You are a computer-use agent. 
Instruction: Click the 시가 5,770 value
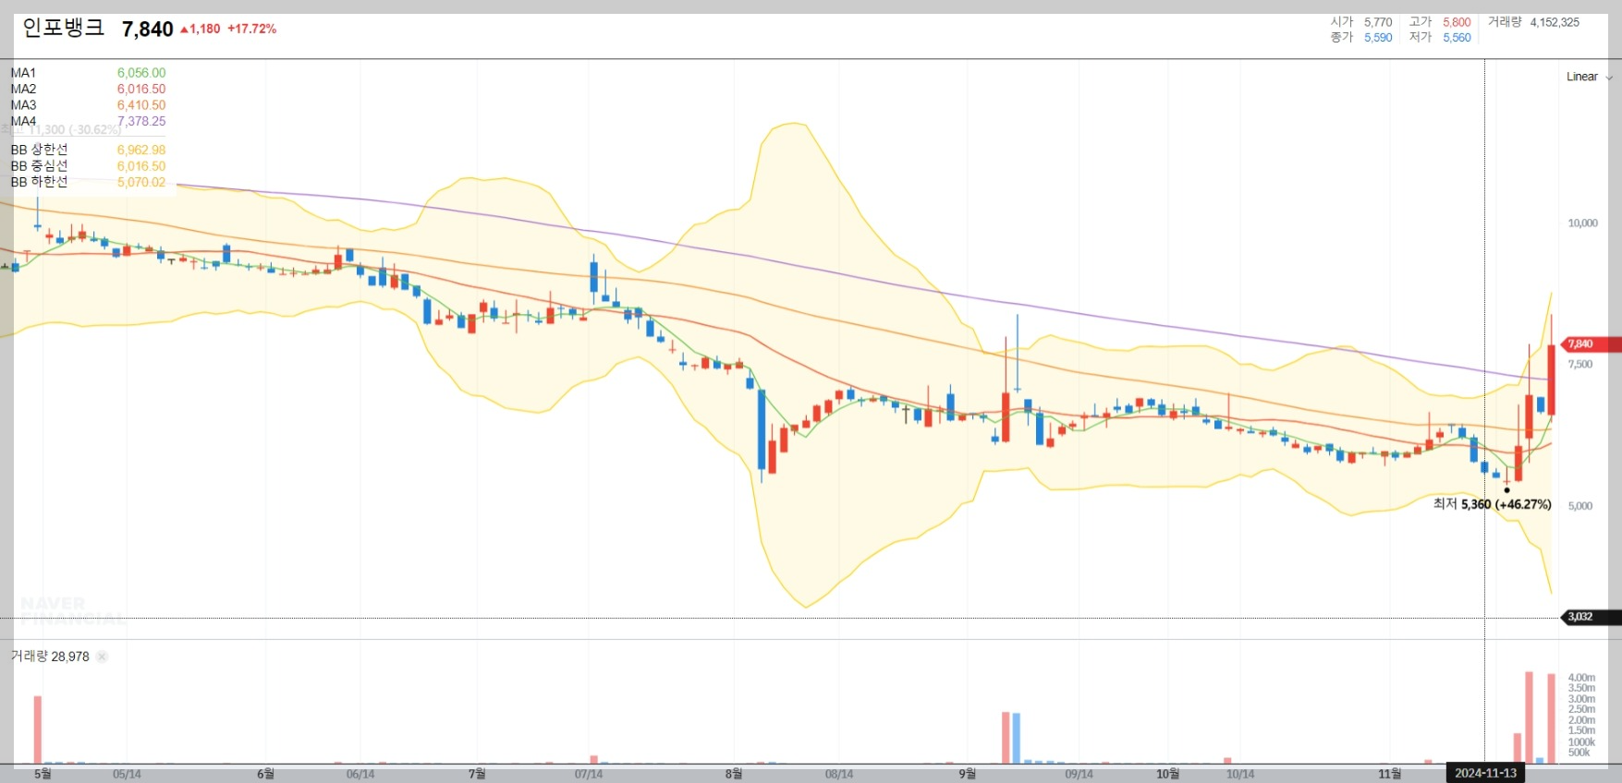[1378, 22]
